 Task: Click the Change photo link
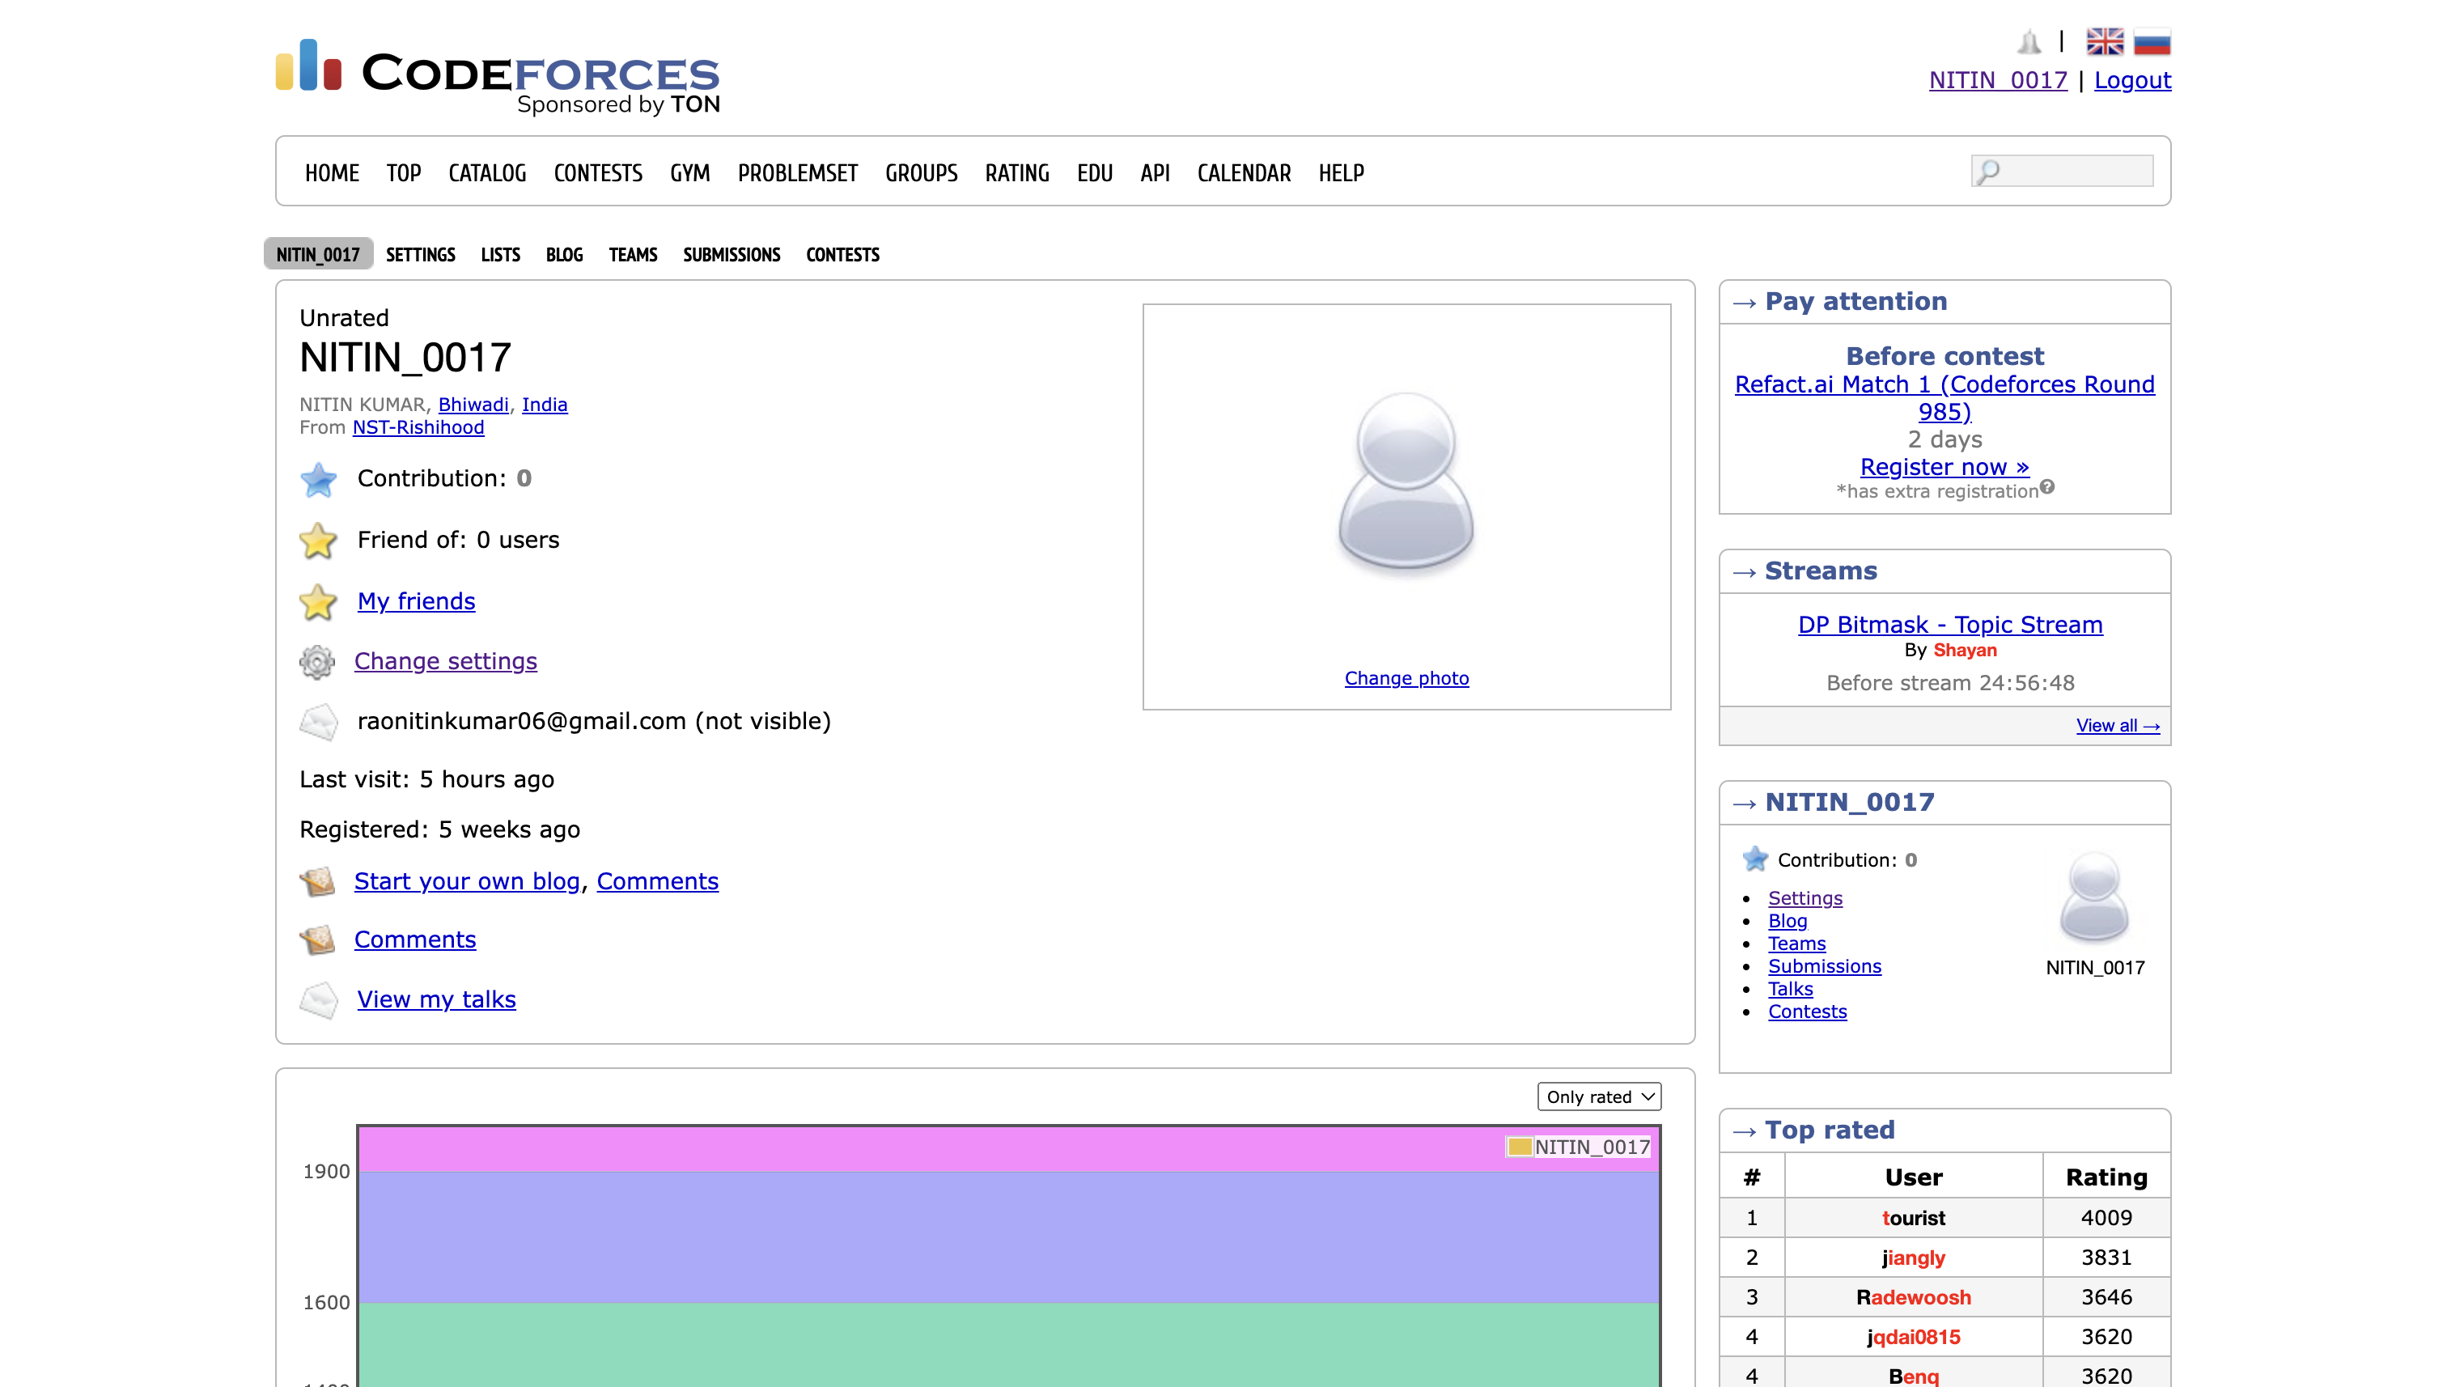(x=1406, y=678)
